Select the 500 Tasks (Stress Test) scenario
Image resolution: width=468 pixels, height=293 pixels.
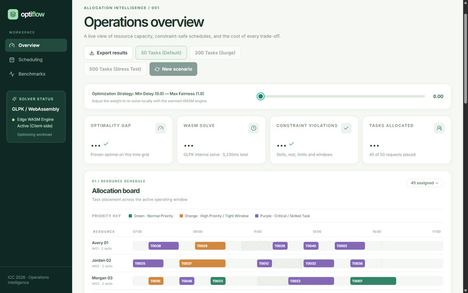pyautogui.click(x=115, y=69)
